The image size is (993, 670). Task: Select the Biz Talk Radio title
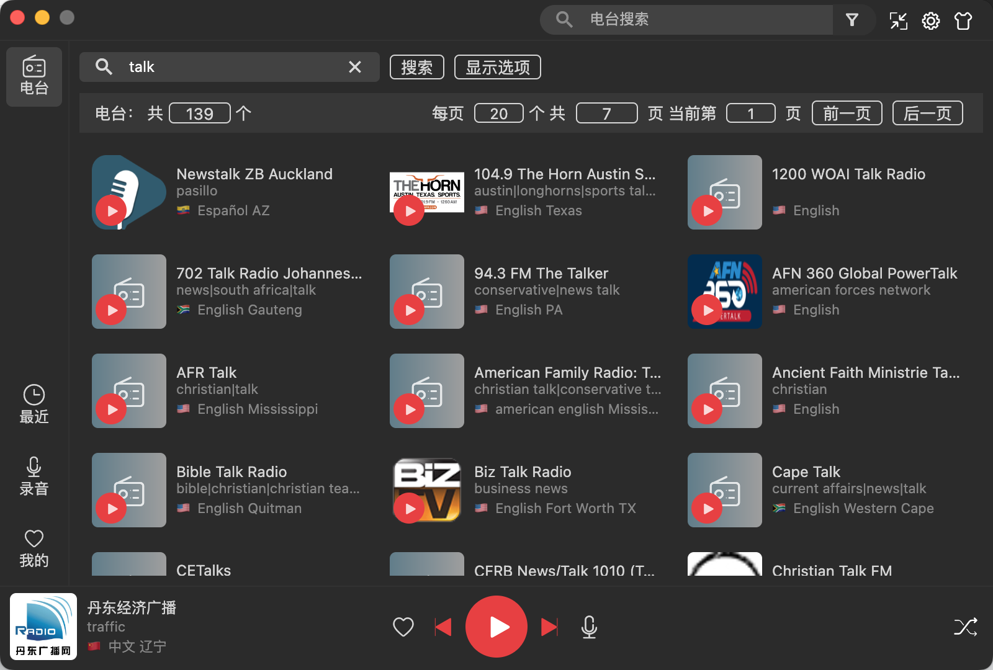523,471
